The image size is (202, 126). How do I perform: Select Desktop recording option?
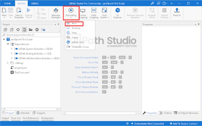coord(80,28)
